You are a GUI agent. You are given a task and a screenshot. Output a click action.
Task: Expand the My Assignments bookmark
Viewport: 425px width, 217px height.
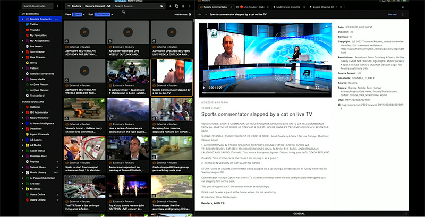[22, 40]
